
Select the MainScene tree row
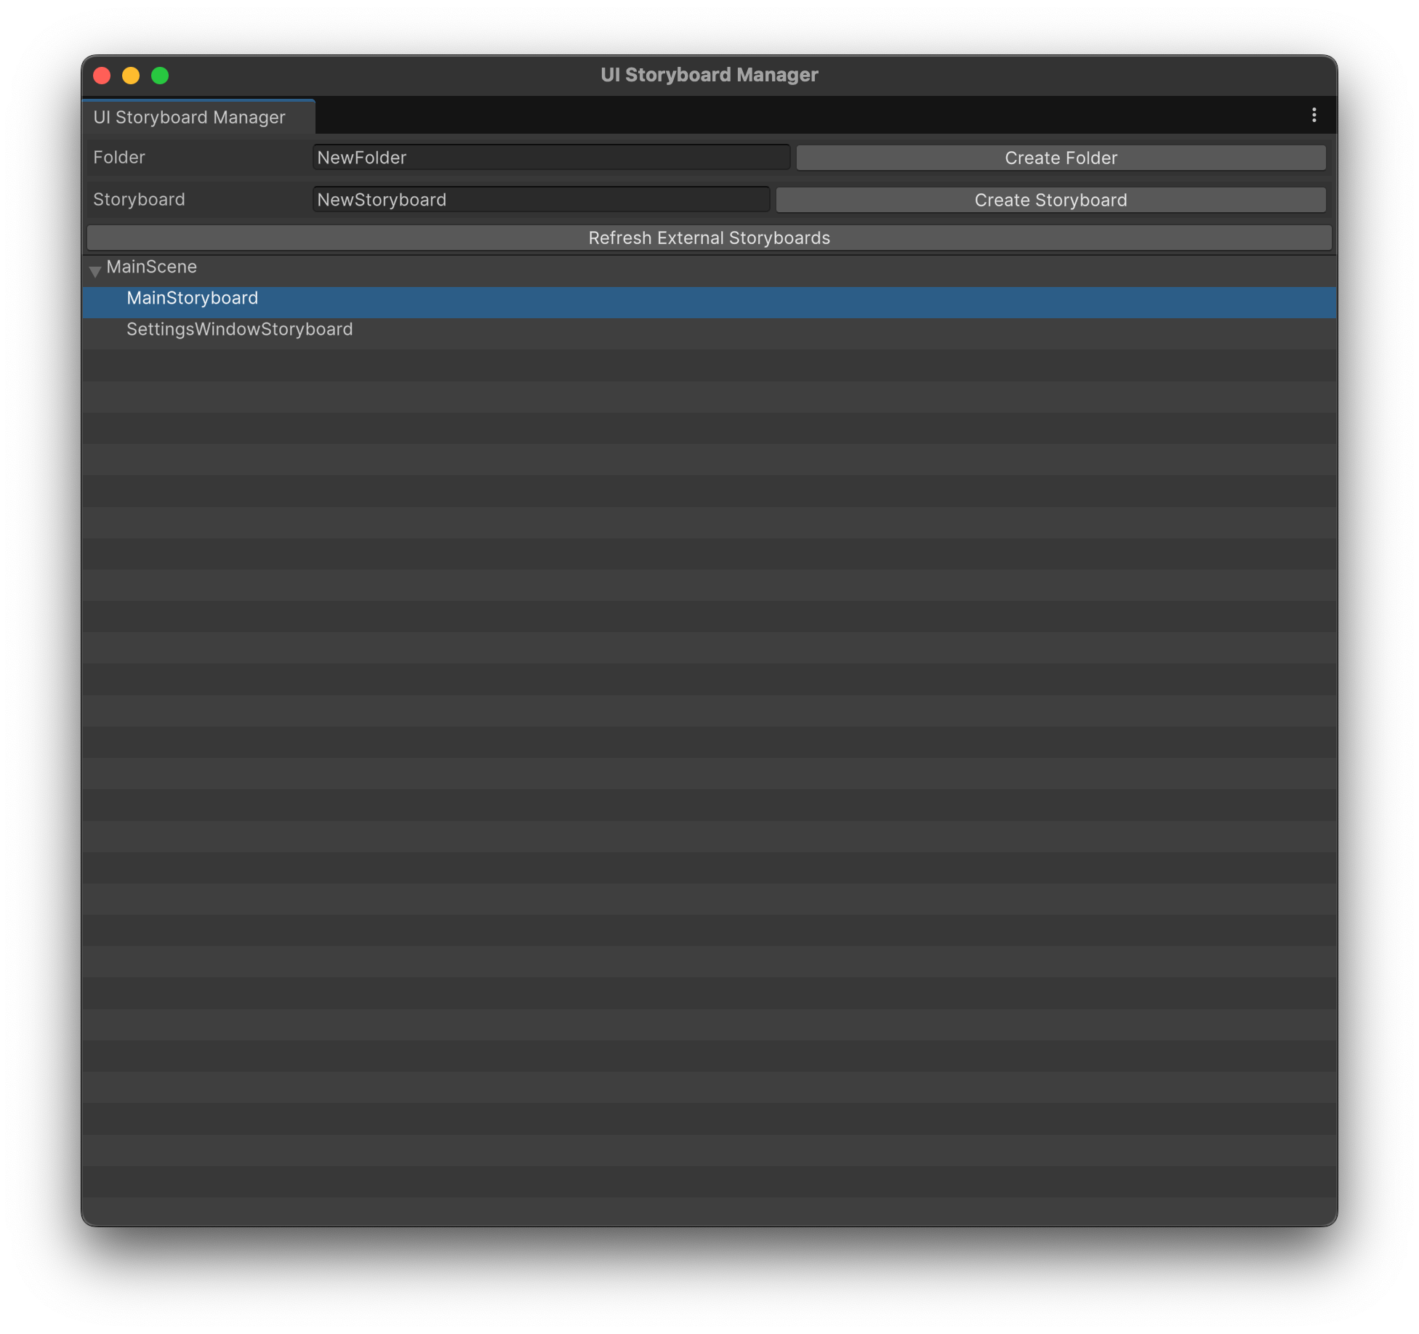point(152,267)
